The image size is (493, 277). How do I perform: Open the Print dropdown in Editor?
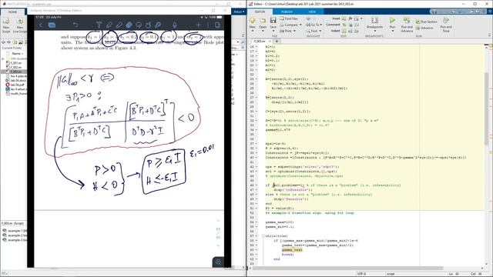287,31
